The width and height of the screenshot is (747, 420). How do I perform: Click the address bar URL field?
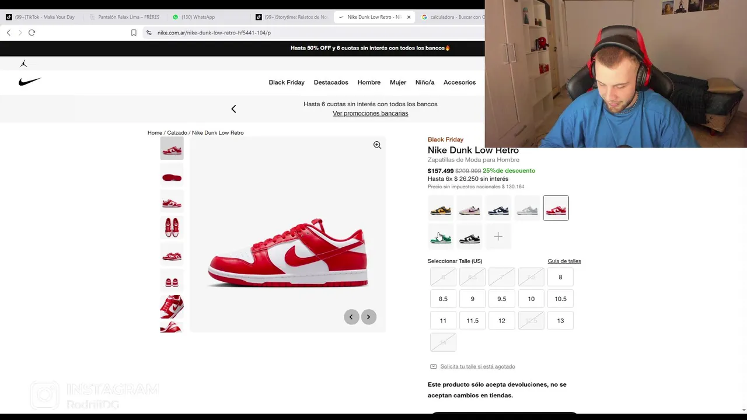tap(315, 33)
